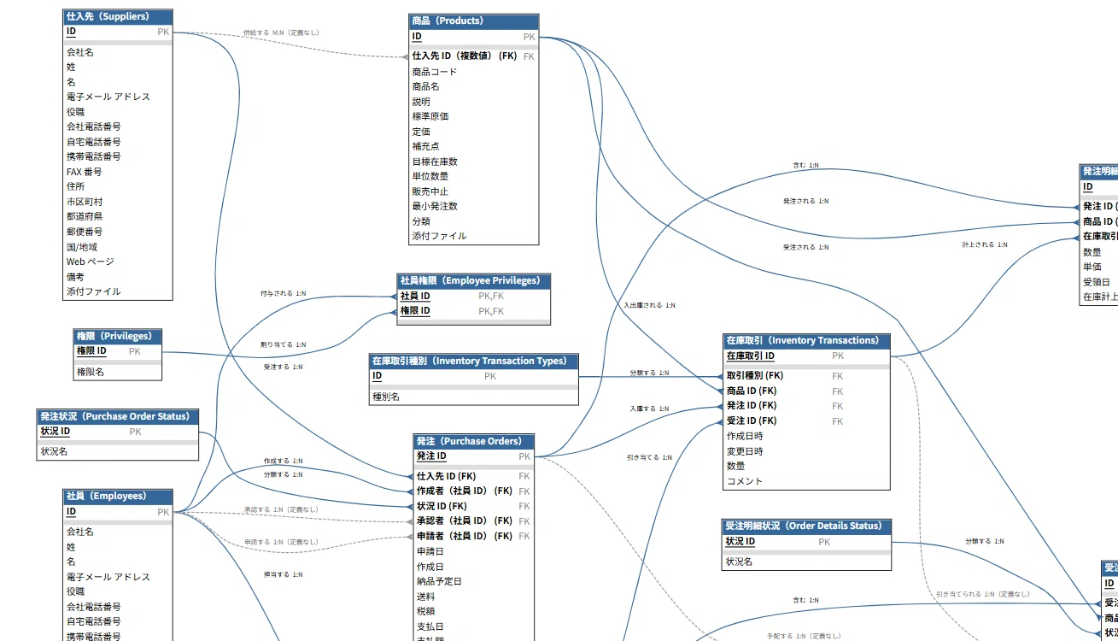Select the 納品予定日 field in Purchase Orders
The height and width of the screenshot is (641, 1118).
click(x=474, y=581)
